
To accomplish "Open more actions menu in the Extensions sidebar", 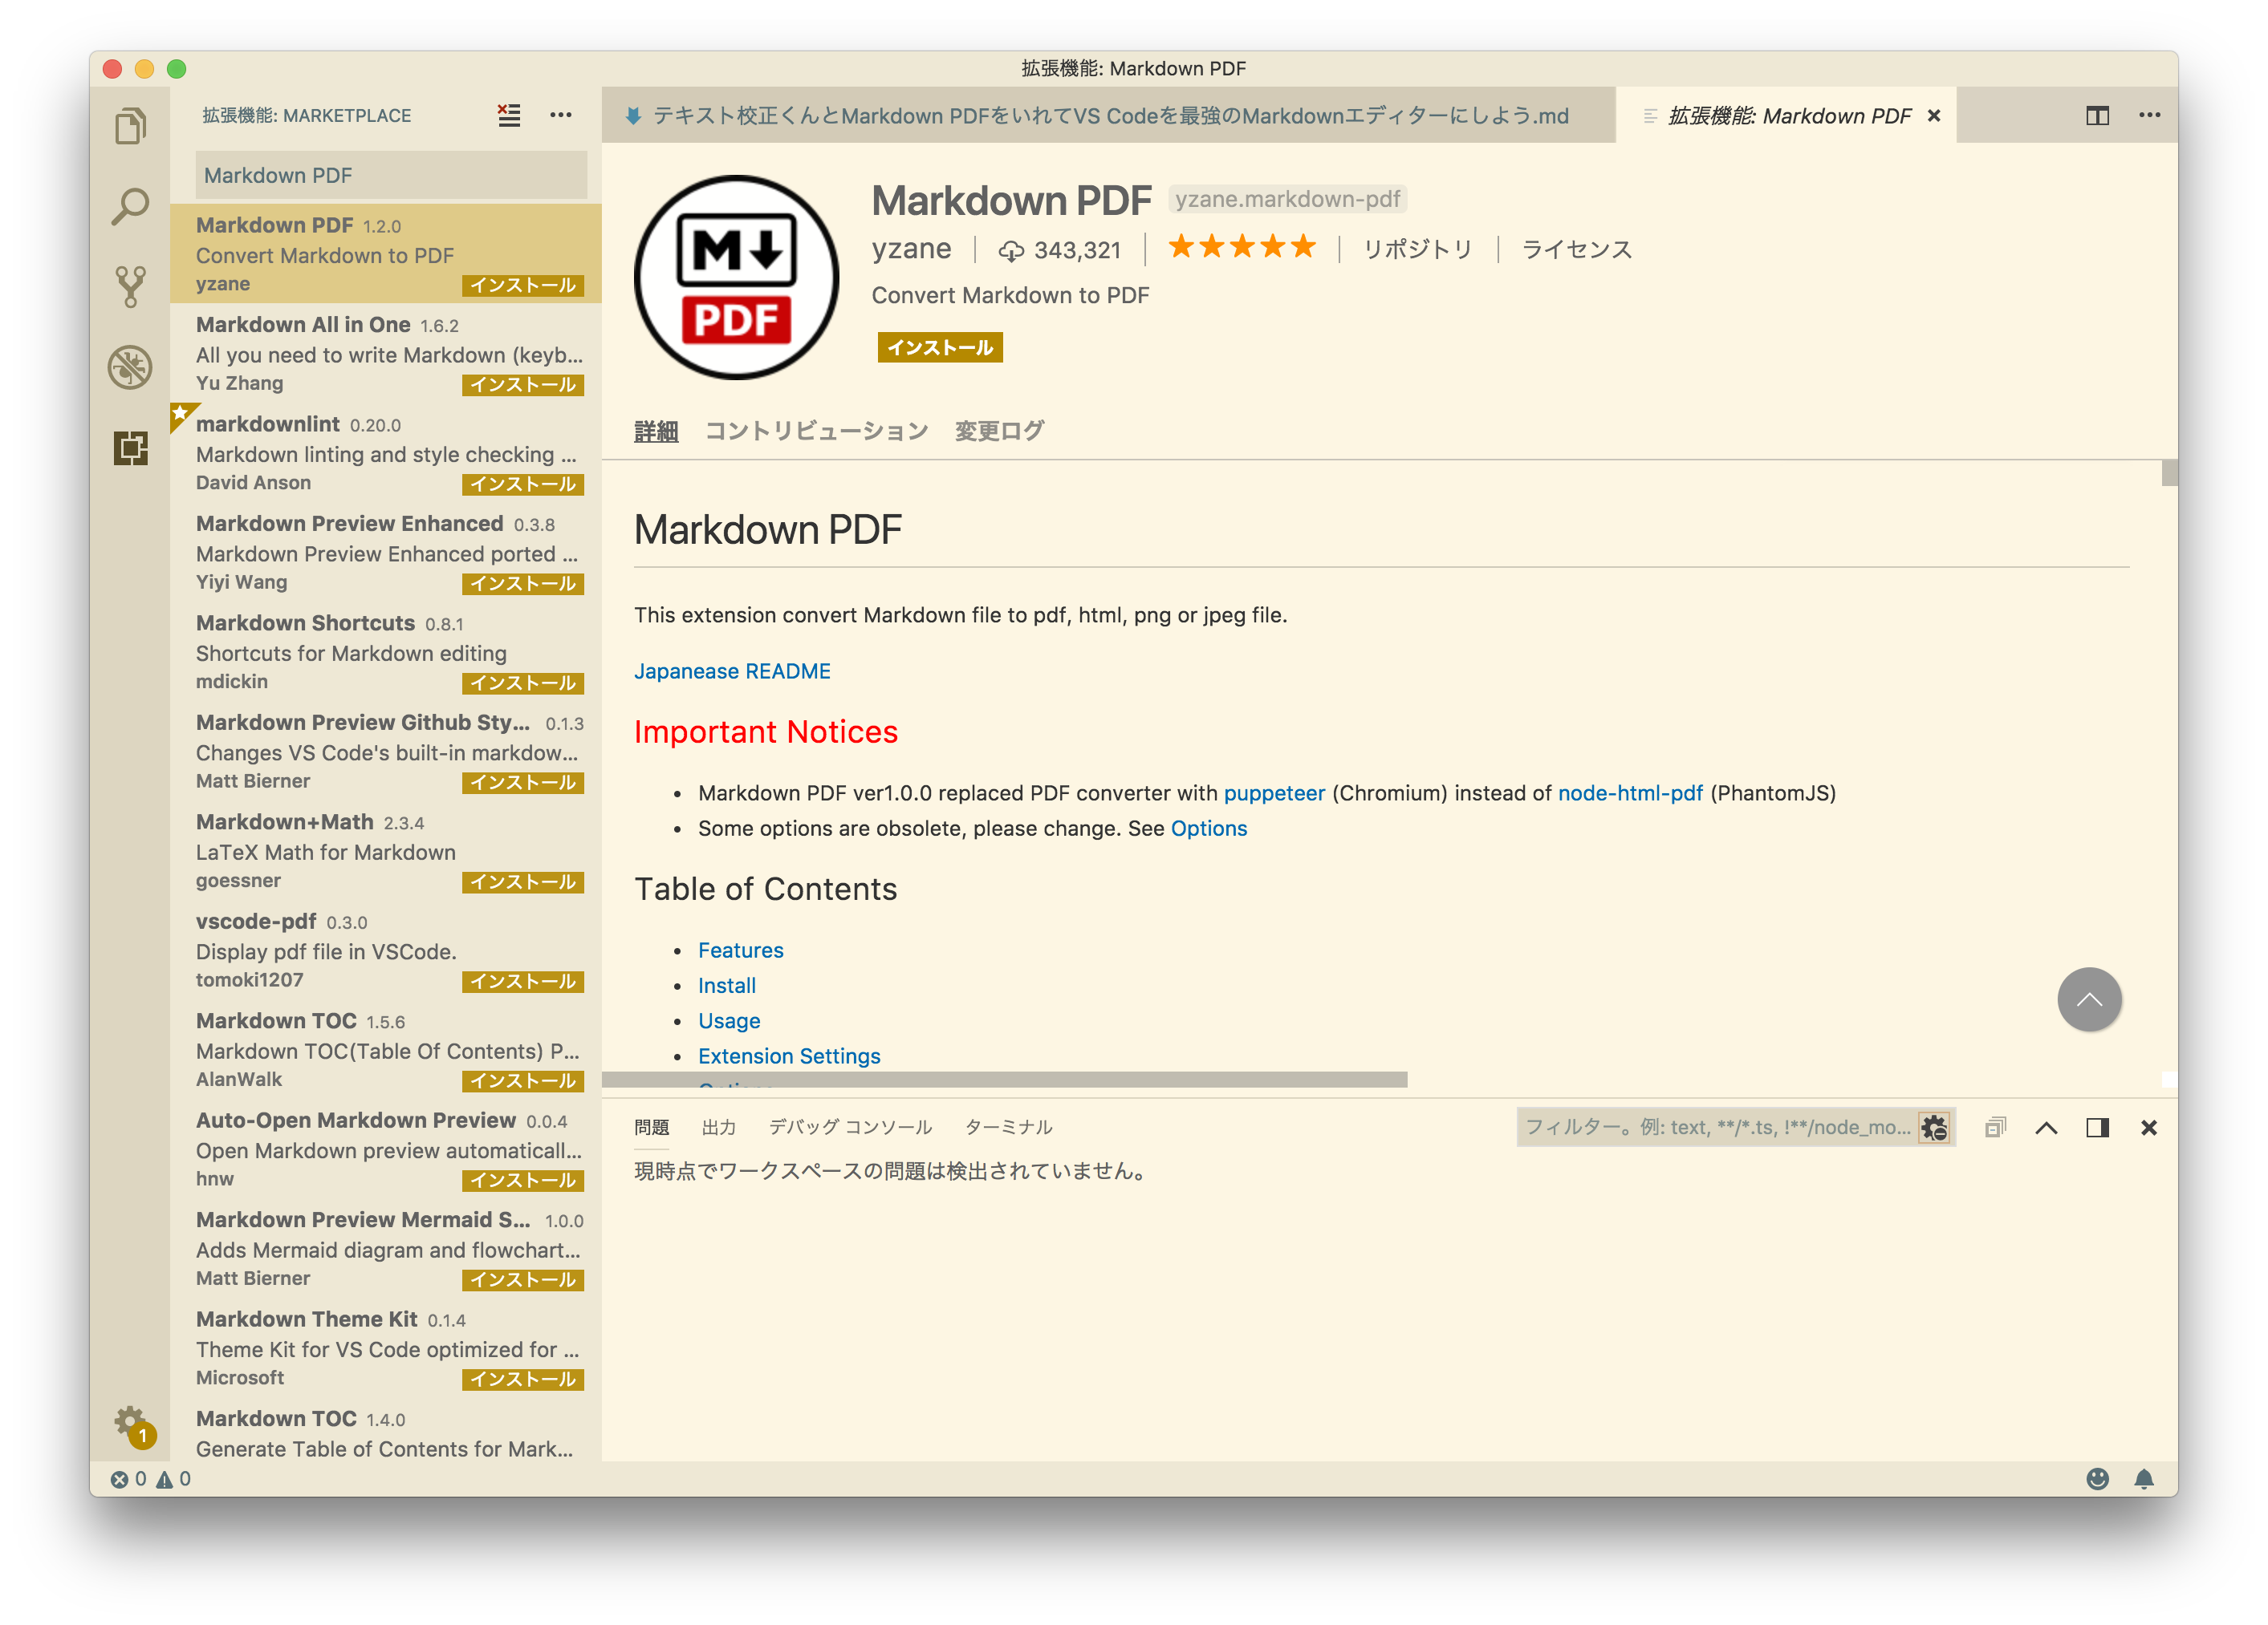I will [560, 115].
